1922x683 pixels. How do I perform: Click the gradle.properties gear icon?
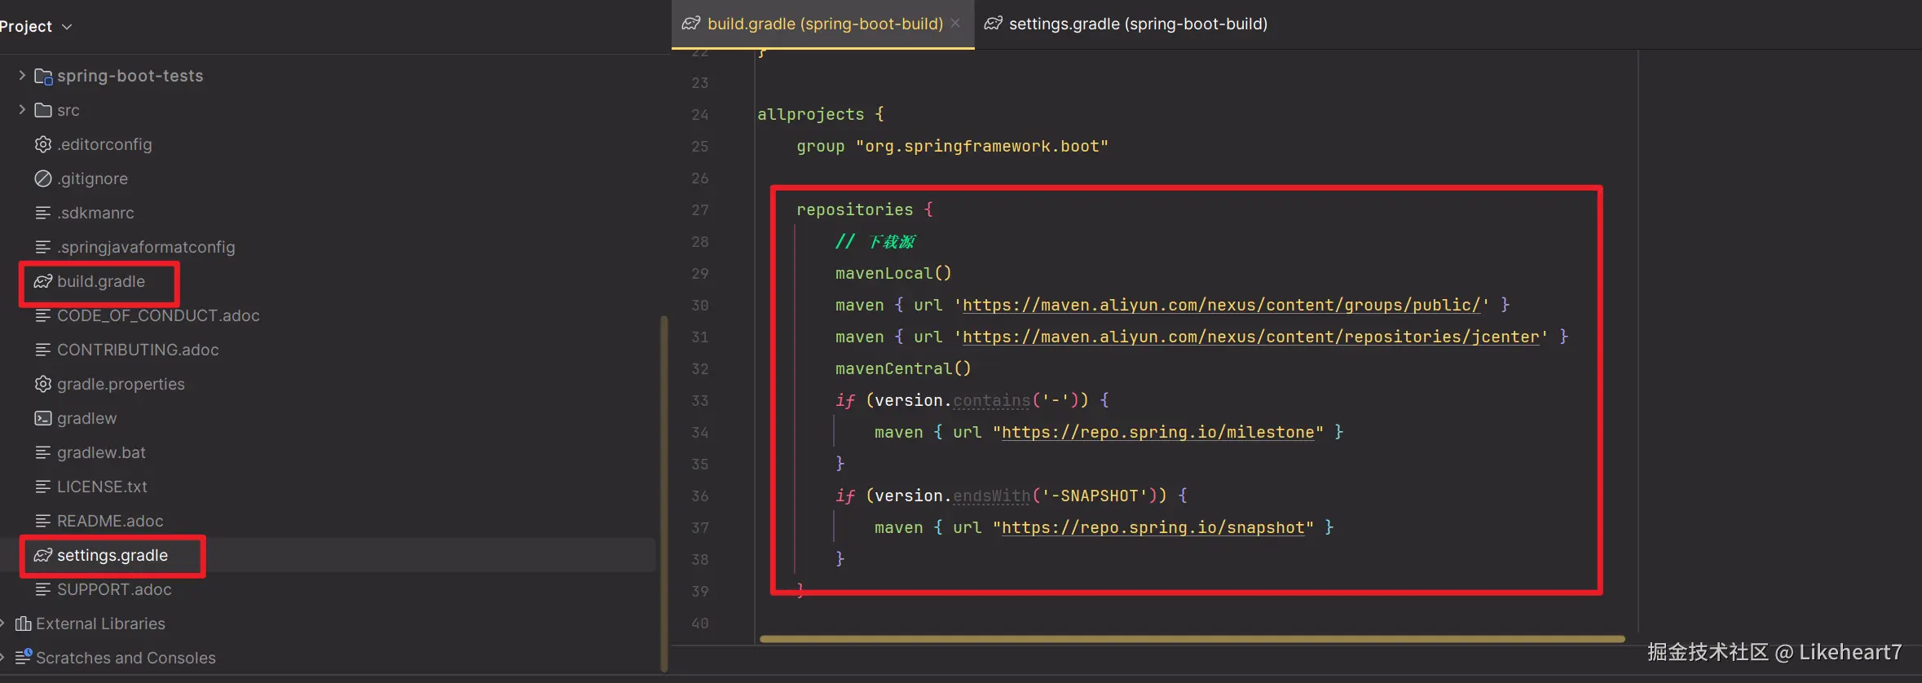click(43, 384)
